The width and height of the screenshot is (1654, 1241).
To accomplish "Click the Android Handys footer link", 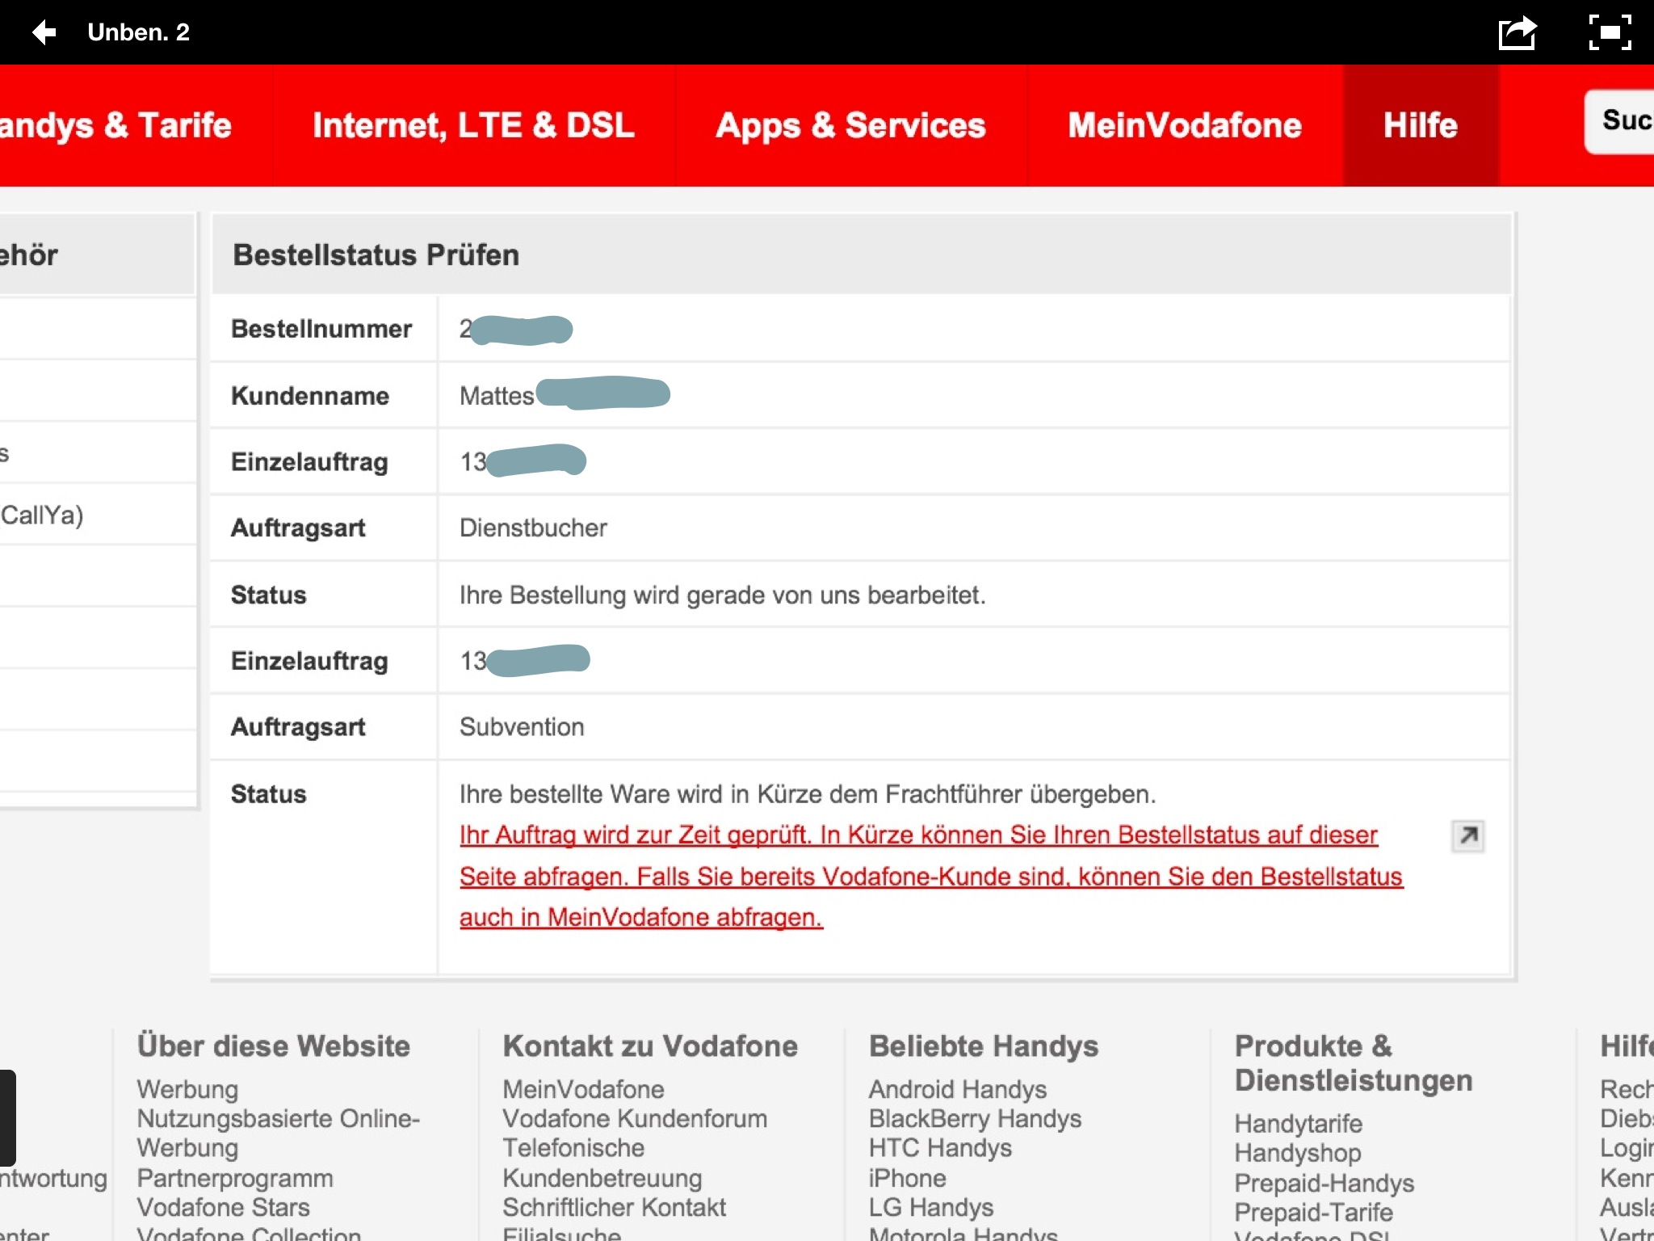I will click(x=957, y=1089).
